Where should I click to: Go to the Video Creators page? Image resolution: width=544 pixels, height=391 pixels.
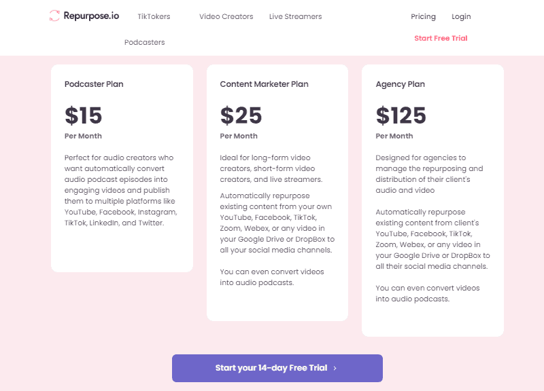(226, 16)
